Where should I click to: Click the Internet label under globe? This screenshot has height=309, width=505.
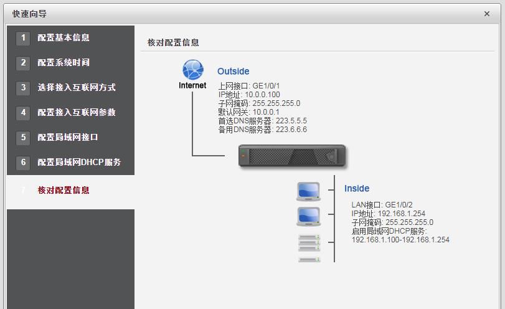(192, 85)
